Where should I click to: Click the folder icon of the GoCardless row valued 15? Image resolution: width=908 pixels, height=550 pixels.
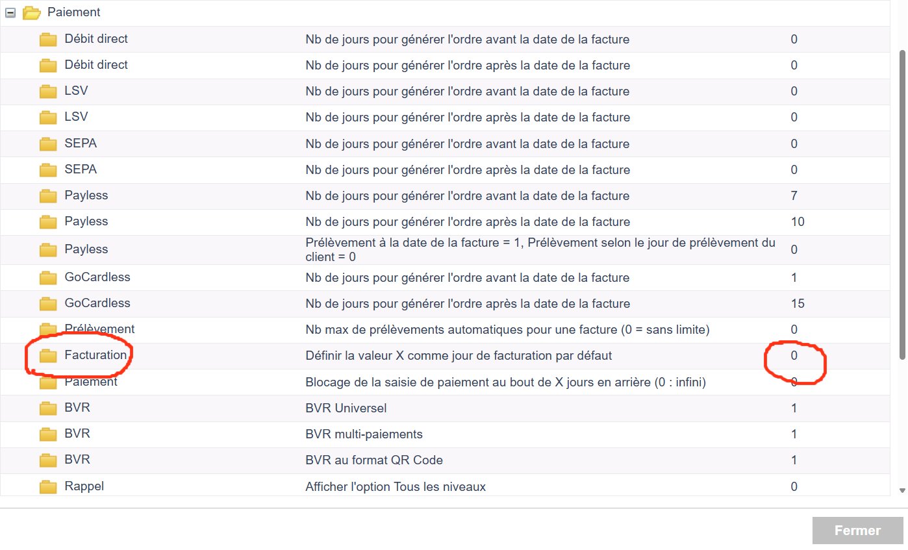48,303
